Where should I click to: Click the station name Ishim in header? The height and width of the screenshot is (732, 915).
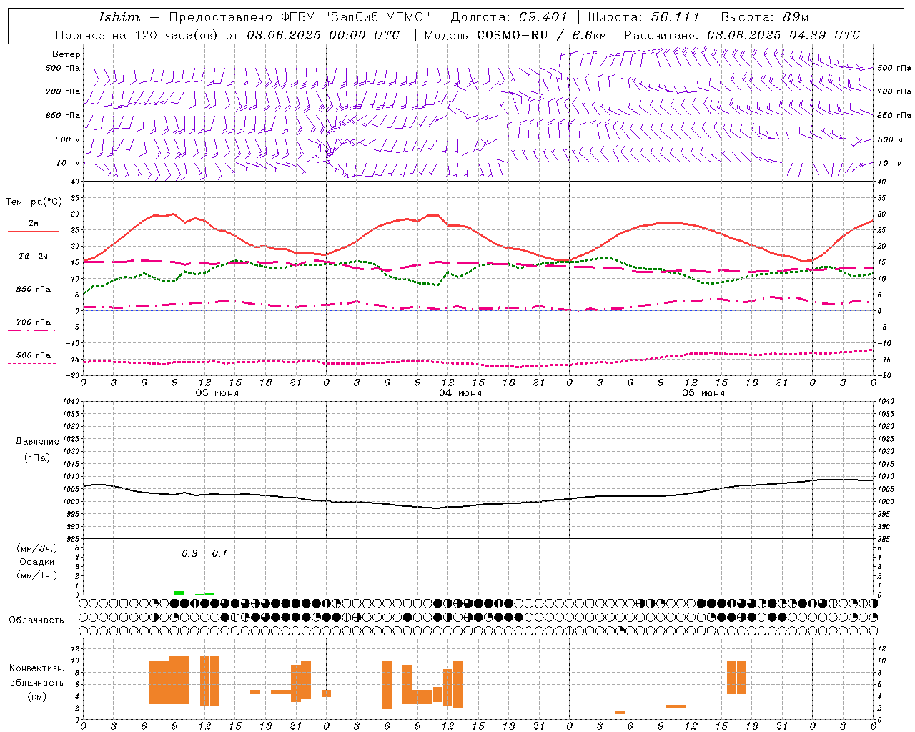pos(119,17)
